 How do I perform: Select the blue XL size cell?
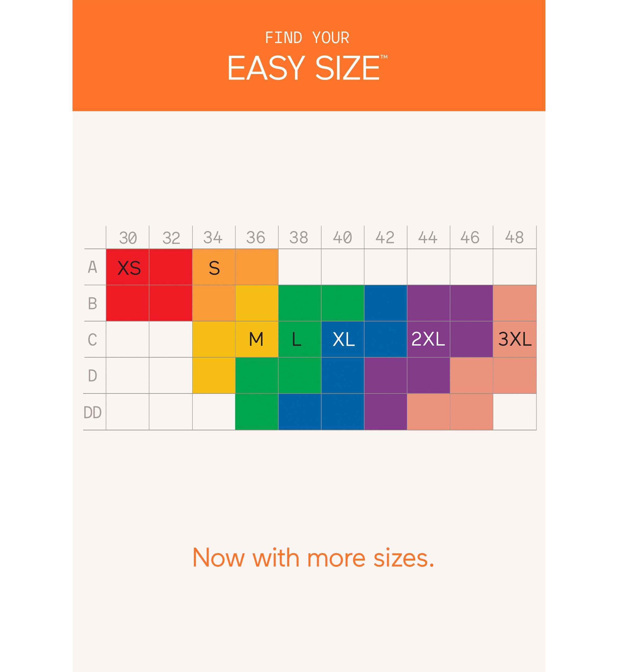tap(343, 339)
